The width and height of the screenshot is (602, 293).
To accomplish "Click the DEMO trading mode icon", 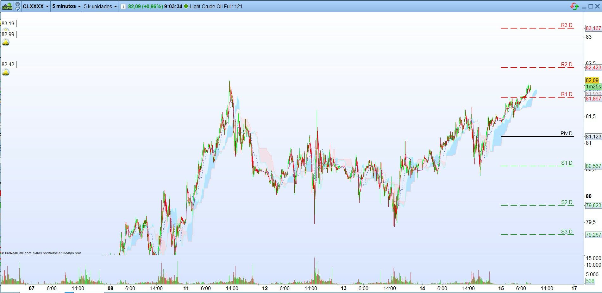I will (7, 6).
